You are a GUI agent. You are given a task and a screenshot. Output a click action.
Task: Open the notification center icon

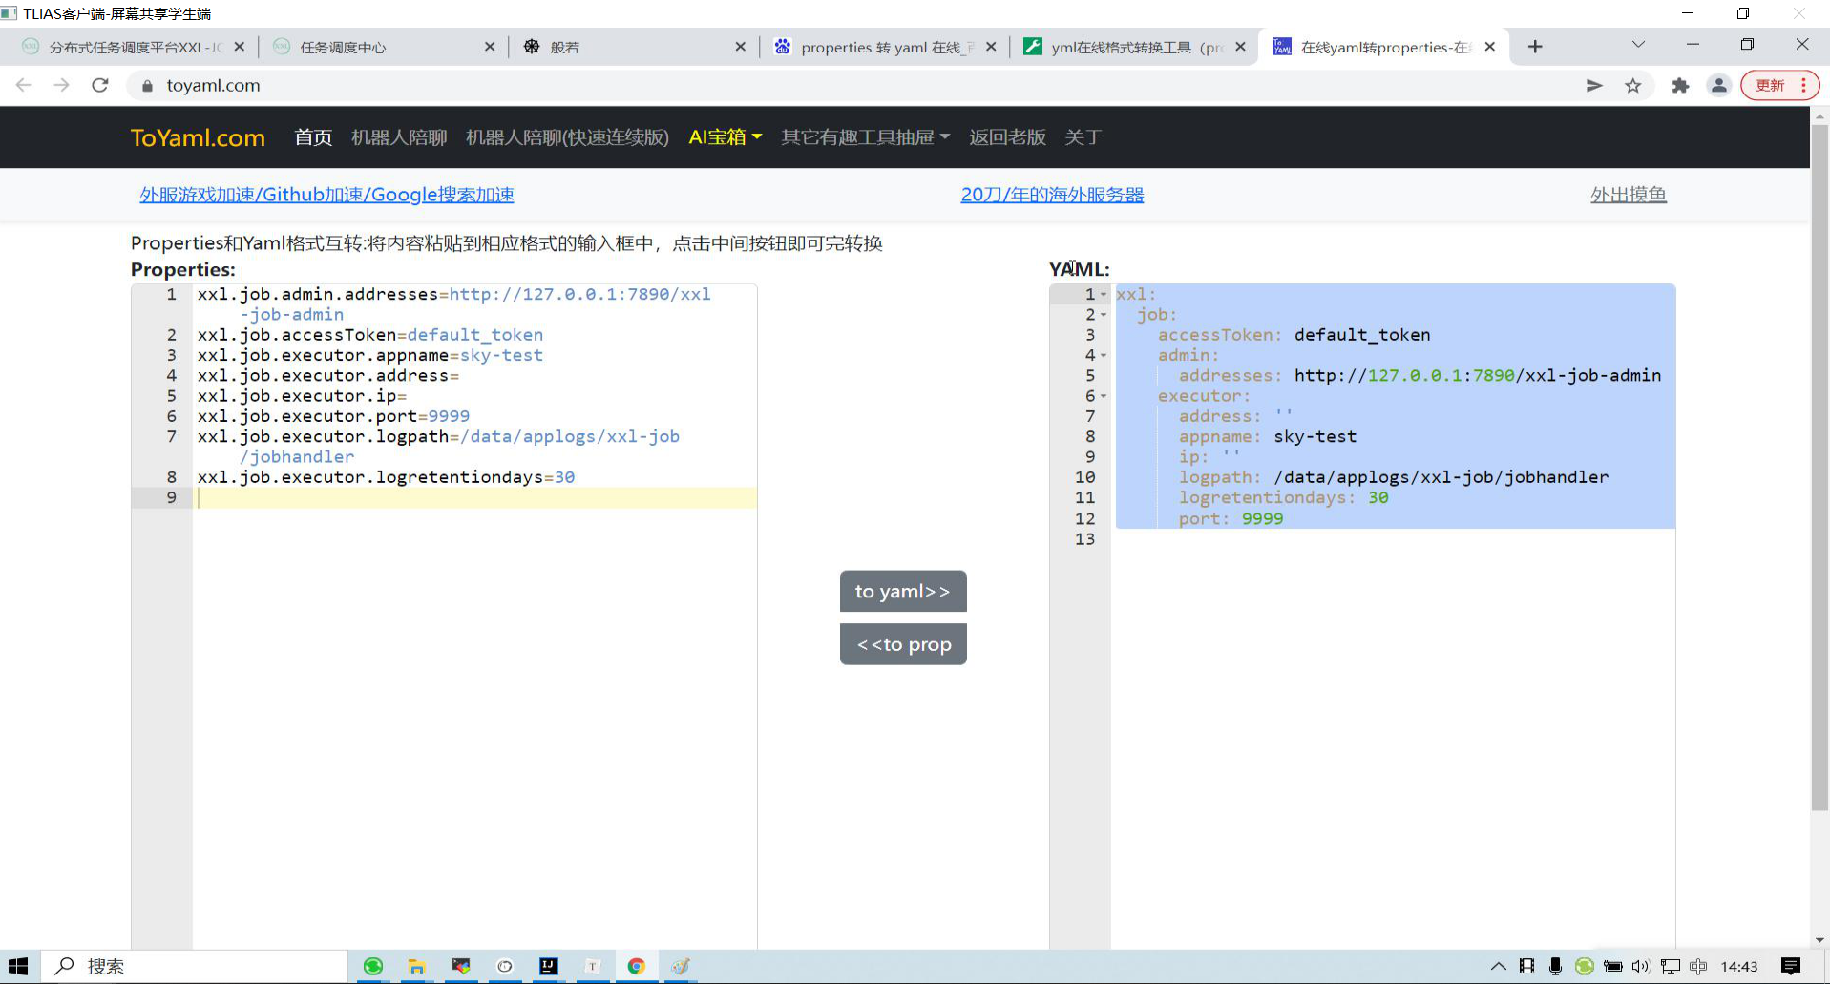(1791, 966)
